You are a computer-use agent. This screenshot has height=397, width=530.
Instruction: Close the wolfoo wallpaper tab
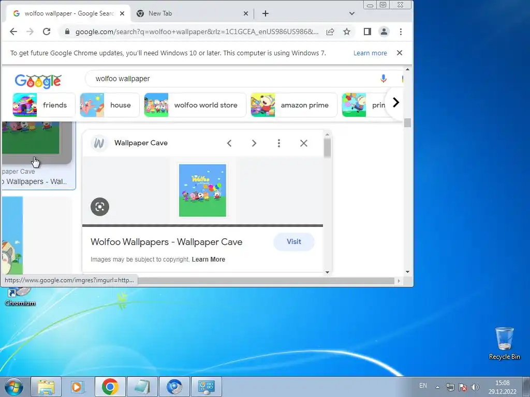tap(122, 13)
